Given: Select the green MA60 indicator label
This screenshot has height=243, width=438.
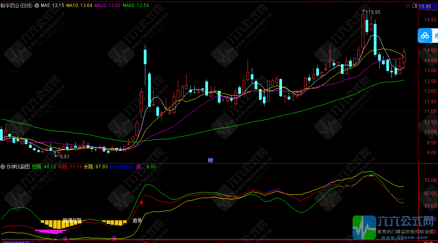Looking at the screenshot, I should coord(136,5).
